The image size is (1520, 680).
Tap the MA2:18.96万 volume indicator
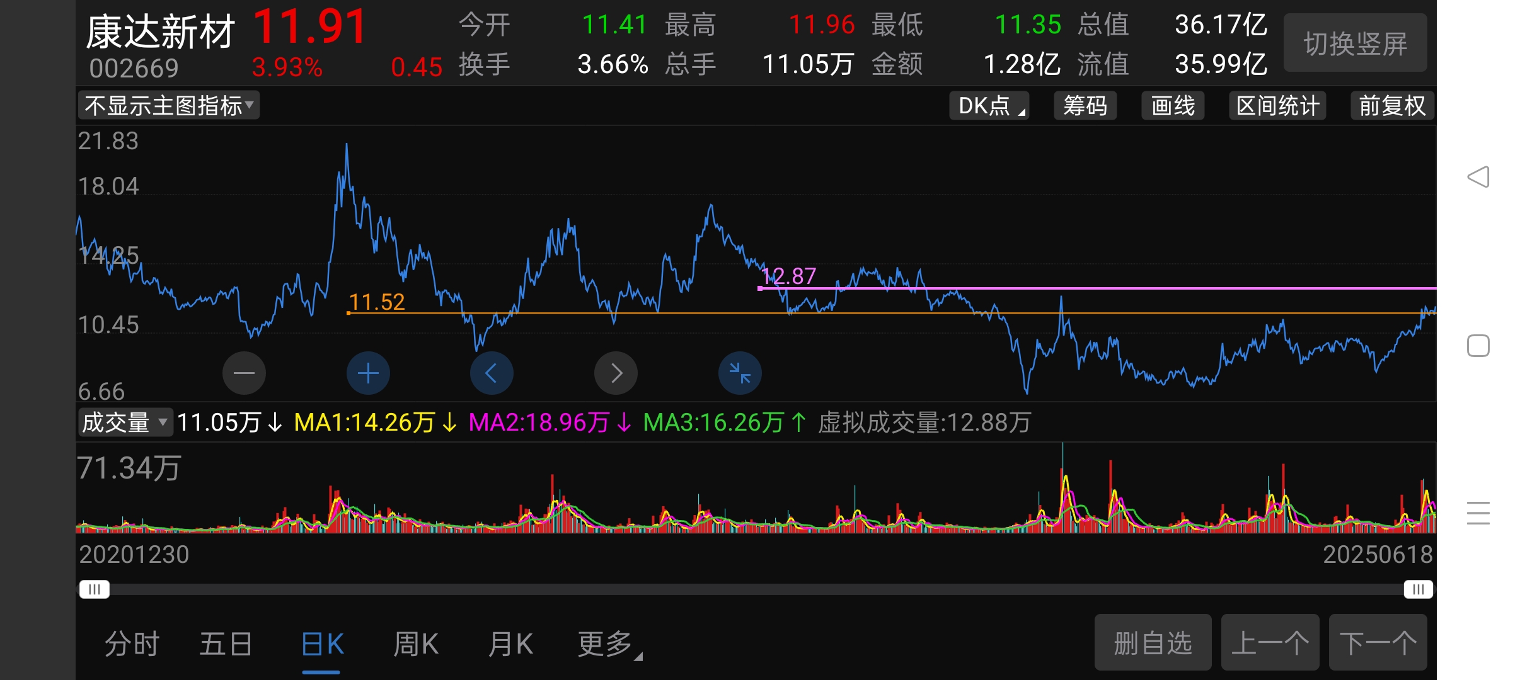point(550,422)
